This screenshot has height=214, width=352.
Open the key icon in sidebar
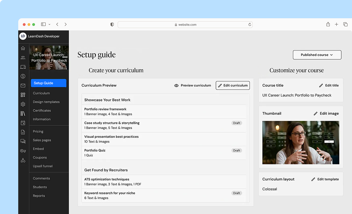tap(23, 151)
